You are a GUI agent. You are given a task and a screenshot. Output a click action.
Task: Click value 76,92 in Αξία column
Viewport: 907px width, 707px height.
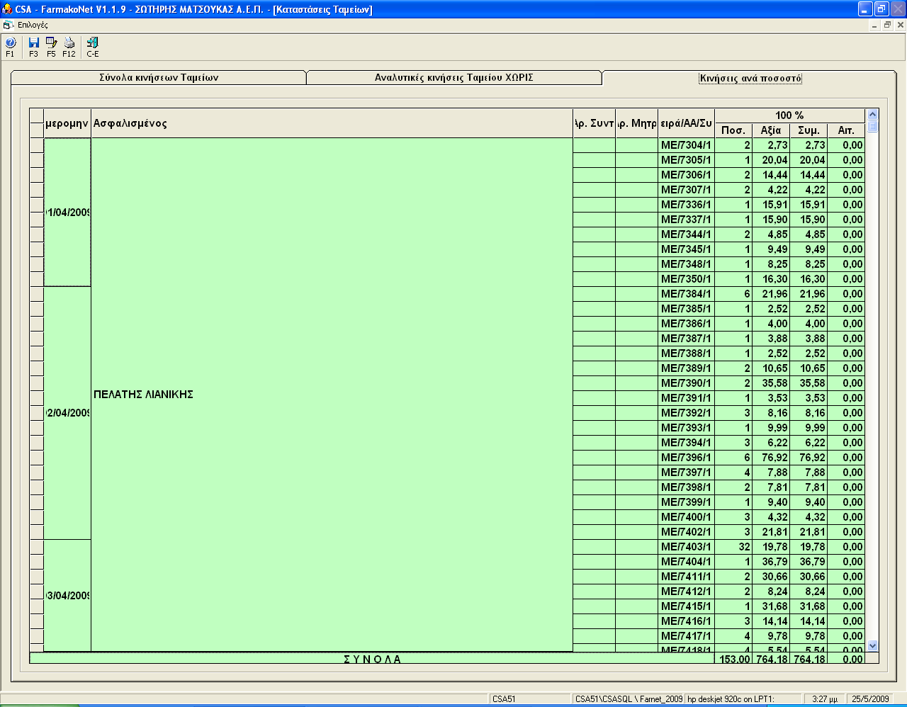pos(771,458)
